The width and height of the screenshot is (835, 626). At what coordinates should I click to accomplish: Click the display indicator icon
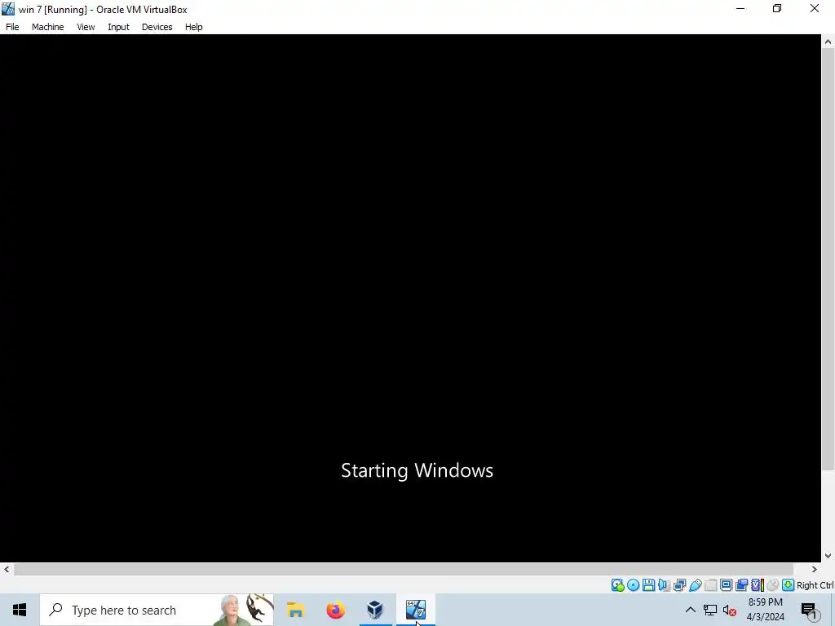click(726, 585)
